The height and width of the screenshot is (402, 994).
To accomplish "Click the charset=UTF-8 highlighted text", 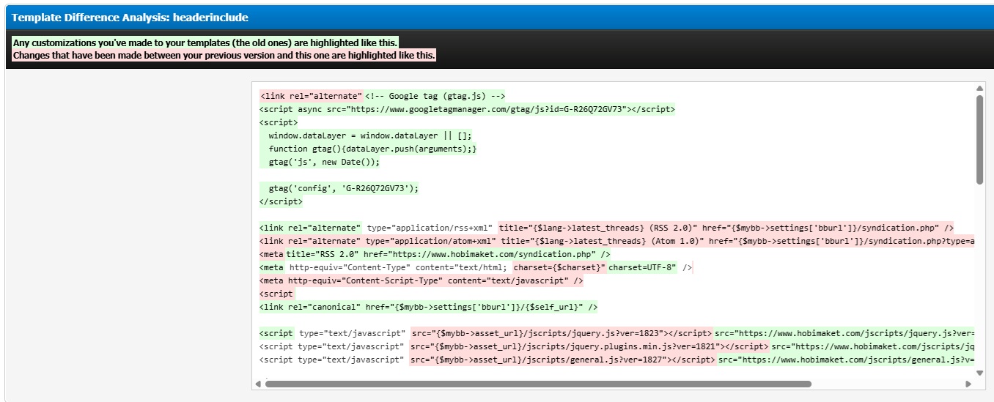I will [641, 267].
